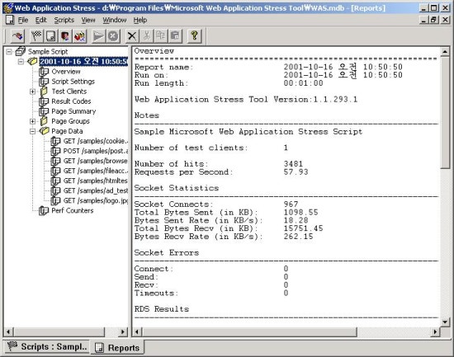The image size is (454, 357).
Task: Click the first pointing-hand toolbar icon
Action: click(x=17, y=36)
